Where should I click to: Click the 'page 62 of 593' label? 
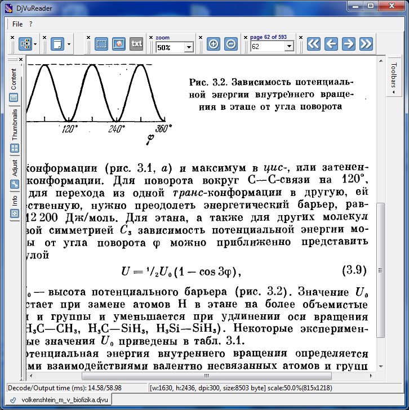click(x=268, y=37)
